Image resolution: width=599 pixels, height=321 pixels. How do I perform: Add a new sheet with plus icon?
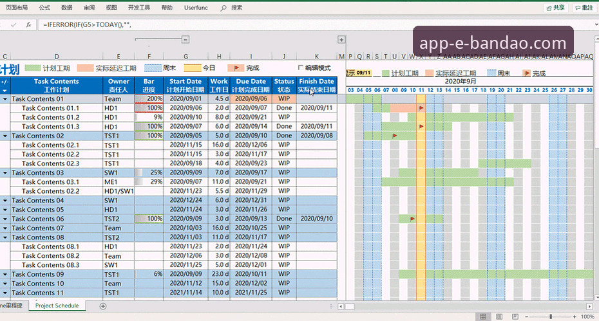point(103,306)
